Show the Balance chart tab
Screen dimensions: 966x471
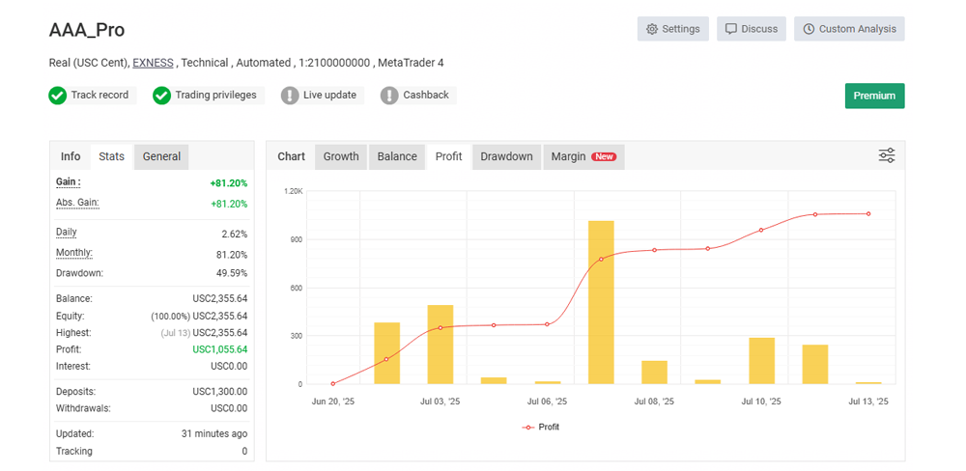(x=397, y=156)
